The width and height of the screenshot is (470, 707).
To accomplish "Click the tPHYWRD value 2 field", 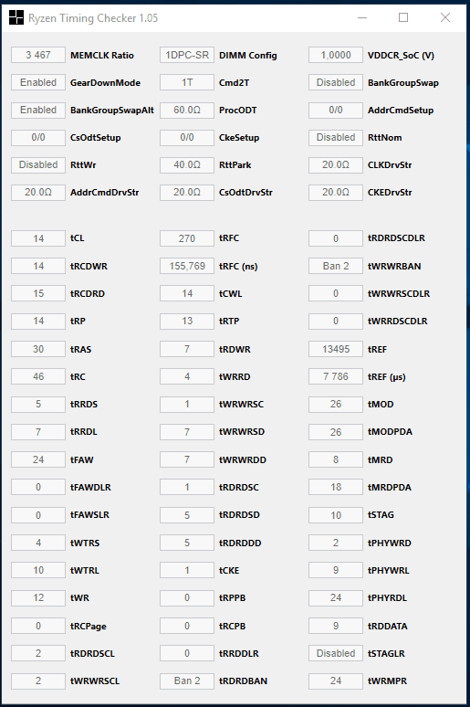I will tap(336, 543).
